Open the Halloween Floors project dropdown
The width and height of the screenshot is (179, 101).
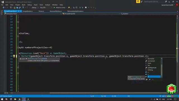coord(33,14)
